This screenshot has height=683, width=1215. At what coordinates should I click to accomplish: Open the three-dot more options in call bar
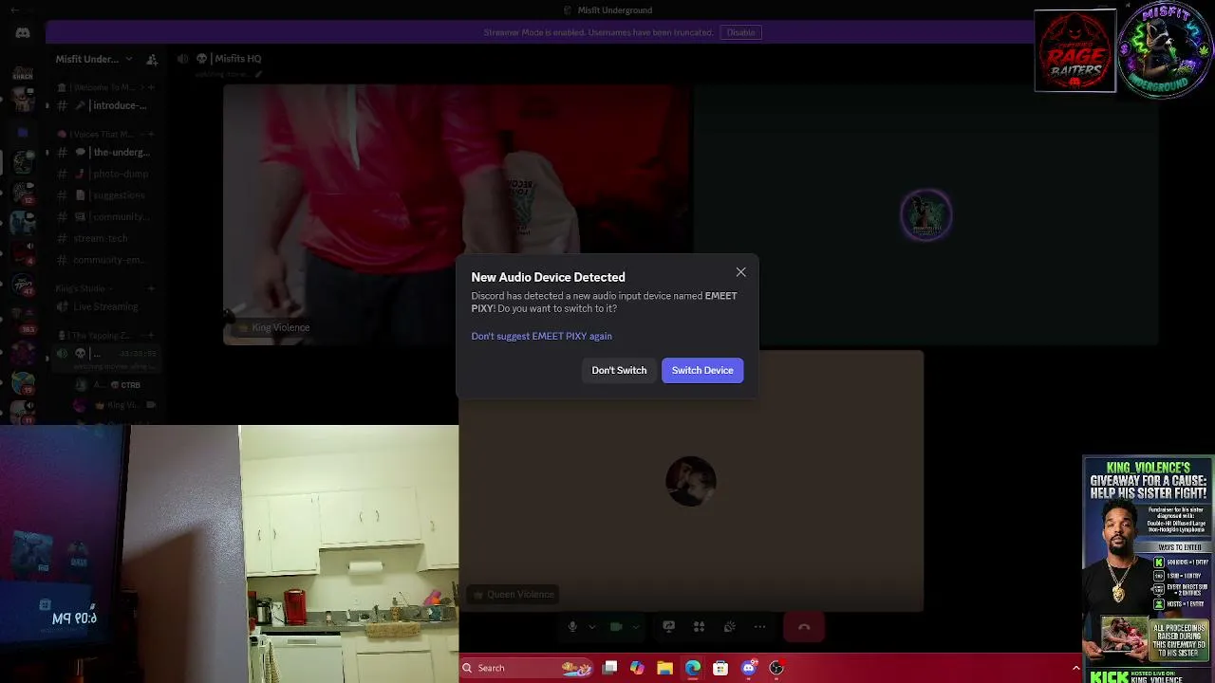click(759, 627)
